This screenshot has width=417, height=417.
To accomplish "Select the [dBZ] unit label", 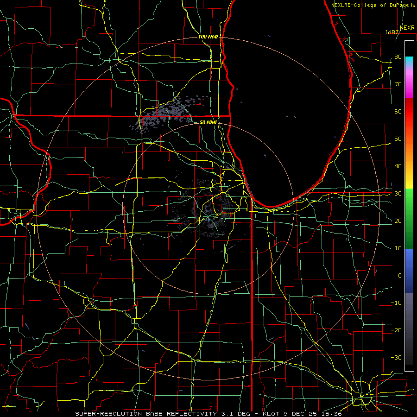I will coord(393,32).
